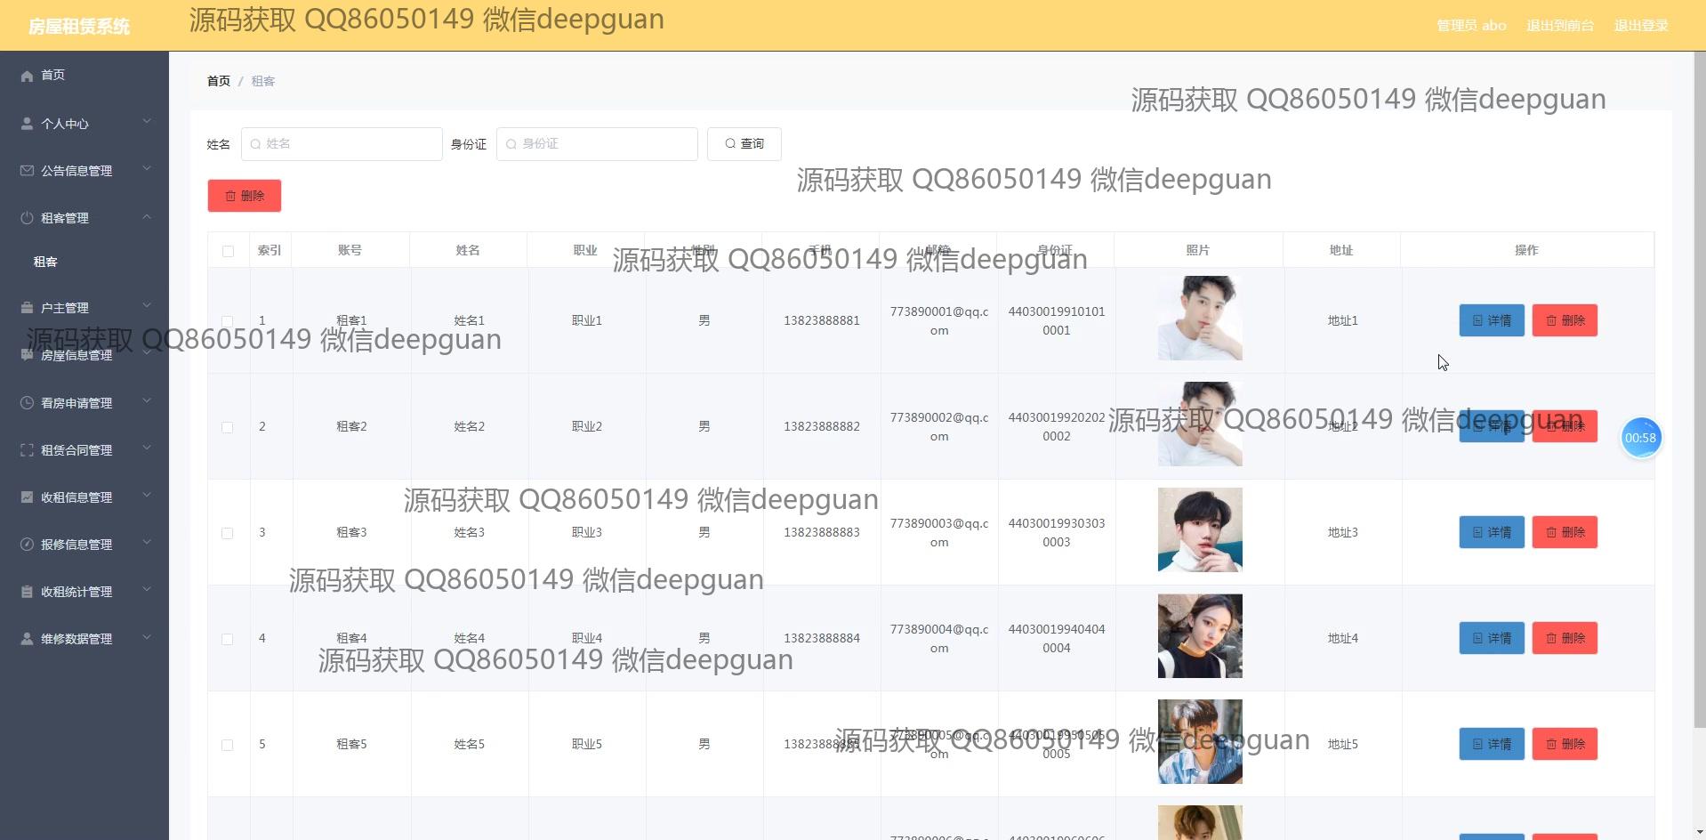Viewport: 1706px width, 840px height.
Task: Check the checkbox for row 5 租客5
Action: (228, 745)
